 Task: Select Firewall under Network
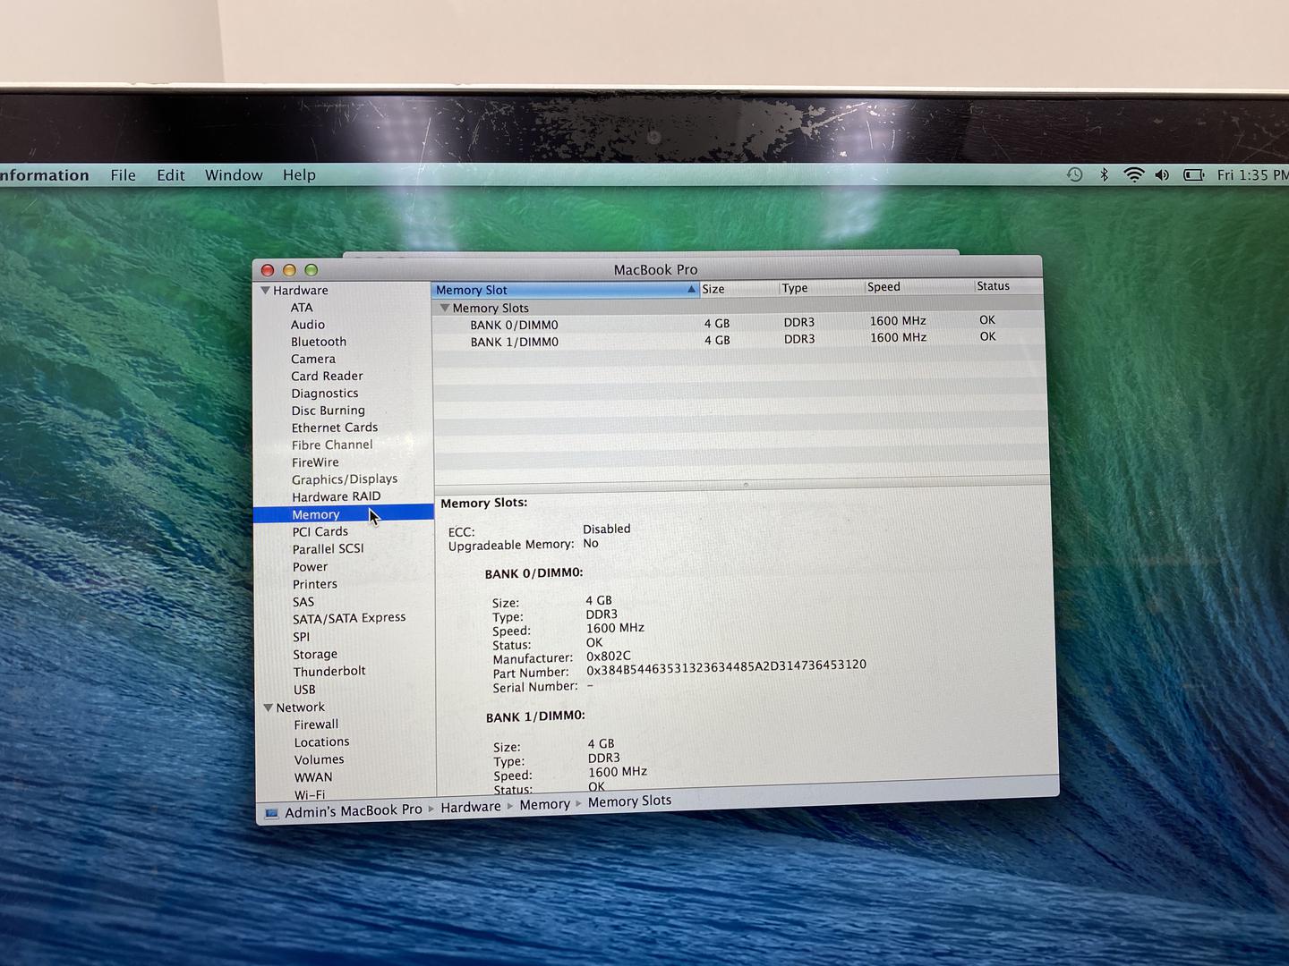pyautogui.click(x=316, y=724)
